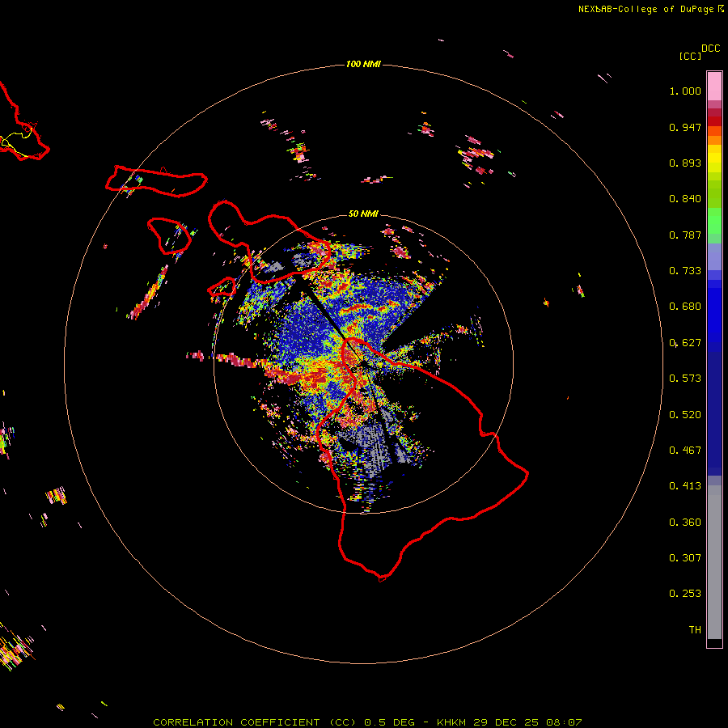Click the 0.413 scale value
The image size is (728, 728).
click(685, 486)
